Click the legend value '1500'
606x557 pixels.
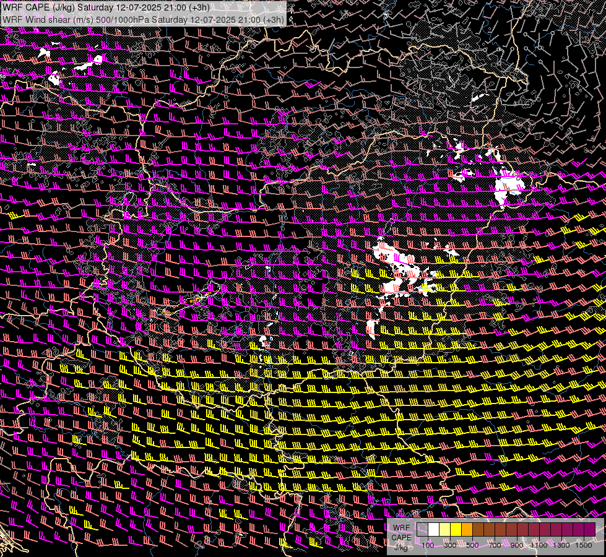coord(584,545)
